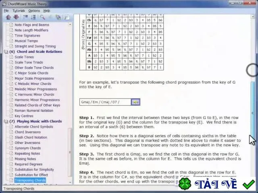This screenshot has height=193, width=258.
Task: Open the Tutorials menu
Action: (x=19, y=11)
